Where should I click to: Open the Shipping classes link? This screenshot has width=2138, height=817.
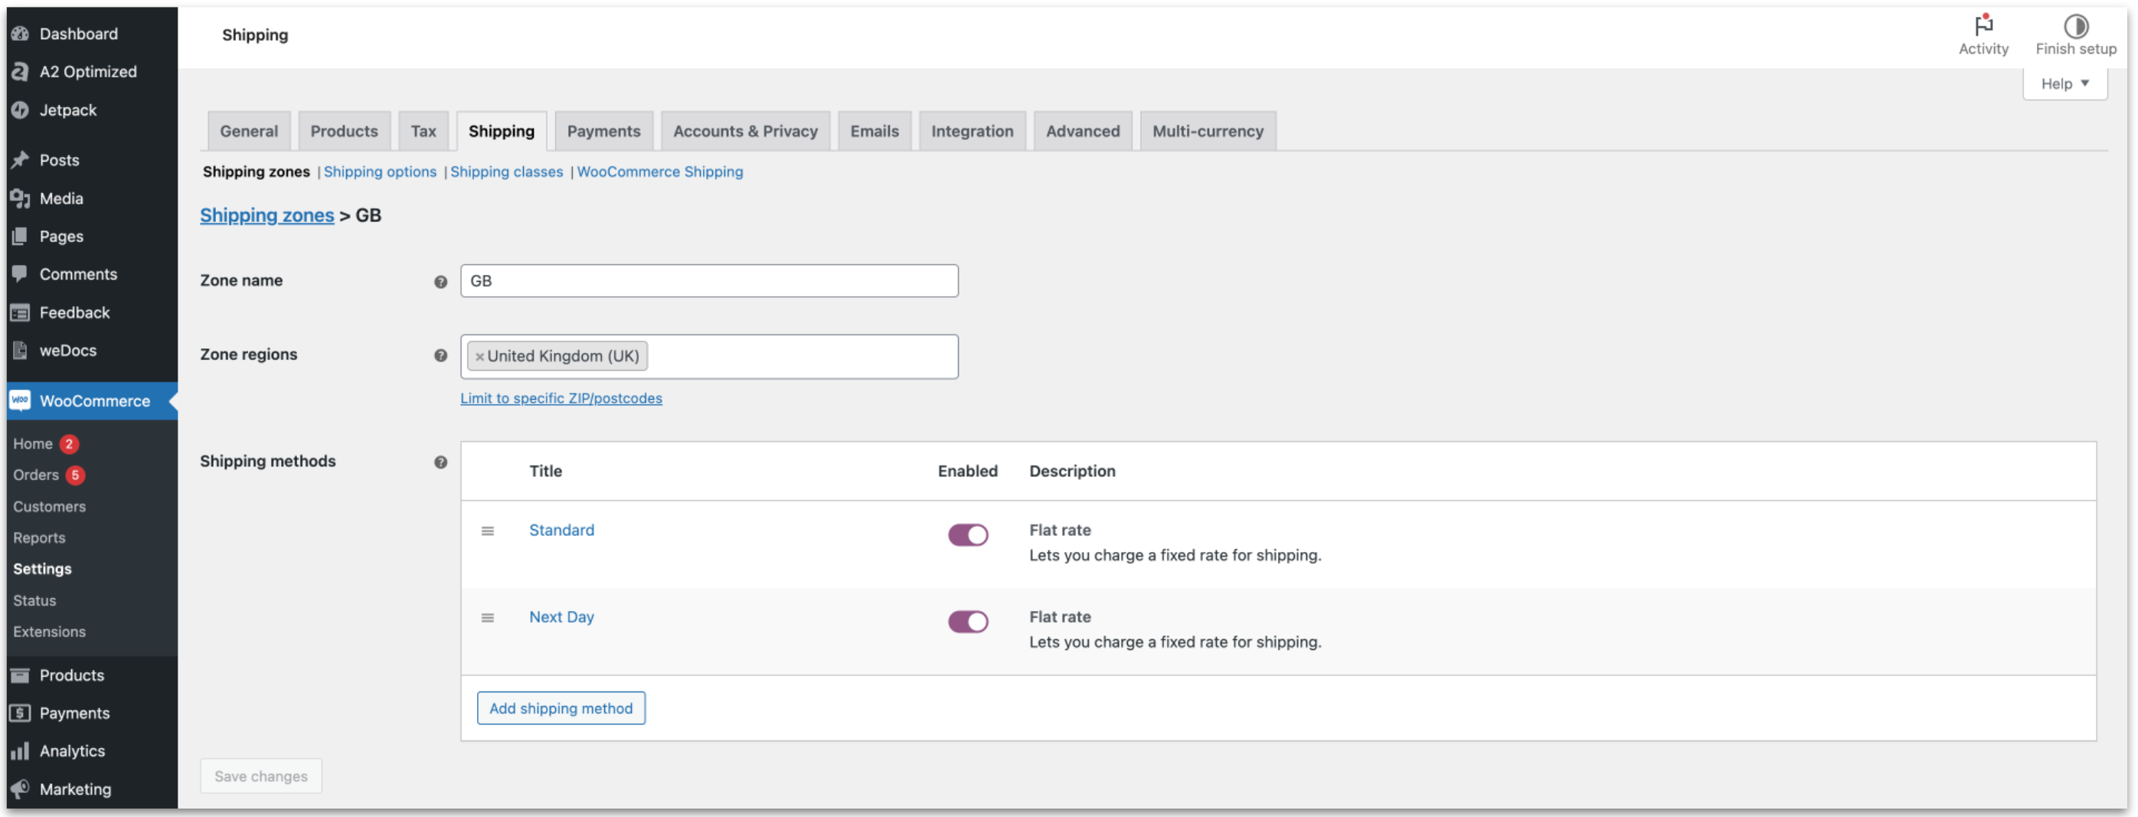506,172
